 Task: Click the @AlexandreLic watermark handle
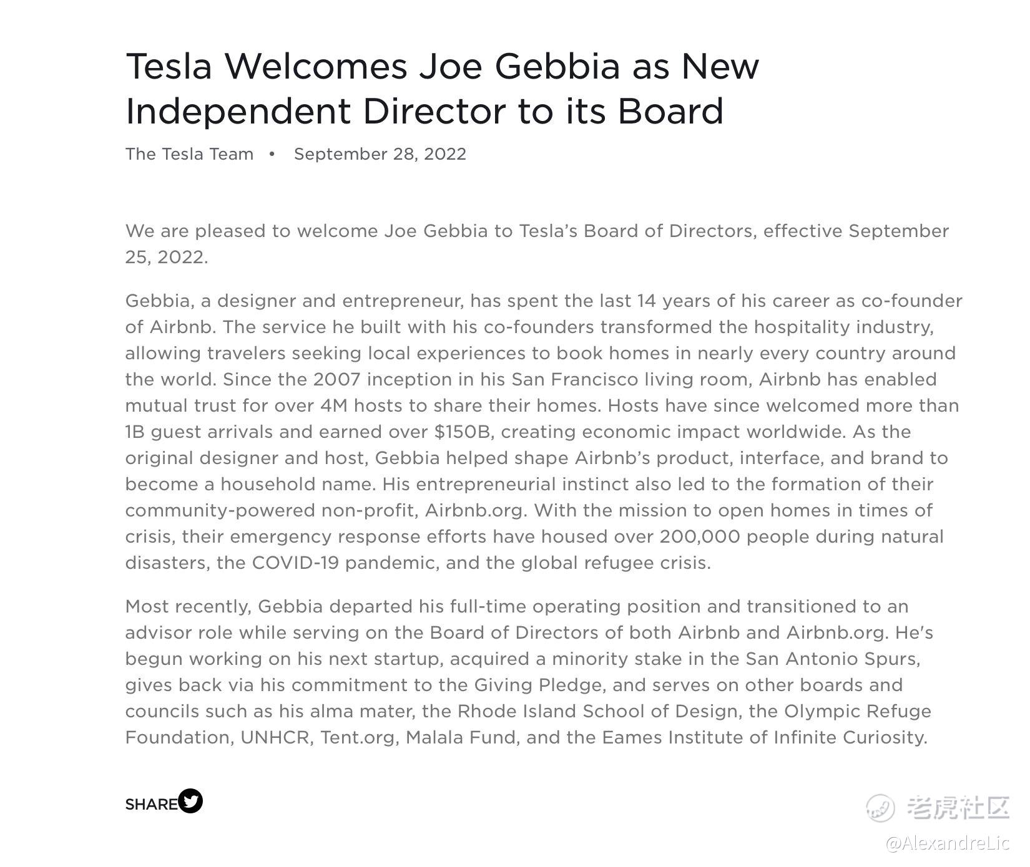click(x=948, y=844)
